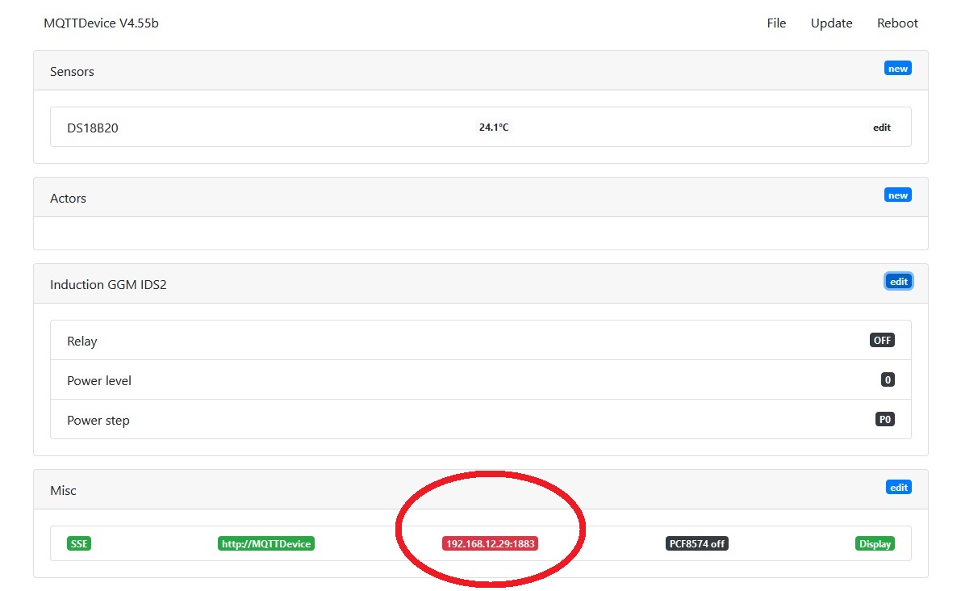Image resolution: width=961 pixels, height=591 pixels.
Task: Click the green Display badge
Action: click(875, 544)
